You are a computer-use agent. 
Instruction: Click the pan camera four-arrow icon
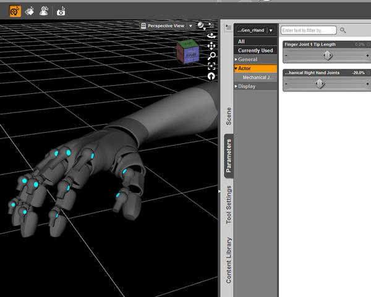[x=211, y=46]
